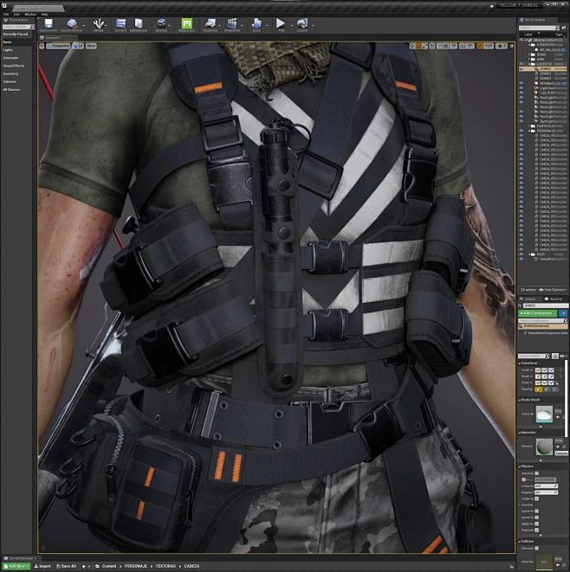Select the Visual Effects category
The height and width of the screenshot is (572, 570).
14,66
